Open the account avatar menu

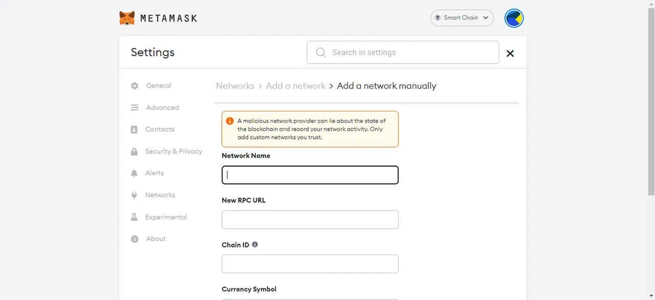pyautogui.click(x=514, y=18)
